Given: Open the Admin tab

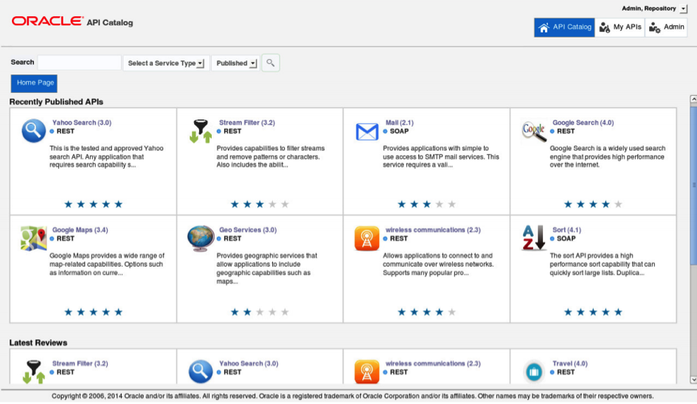Looking at the screenshot, I should click(x=667, y=27).
